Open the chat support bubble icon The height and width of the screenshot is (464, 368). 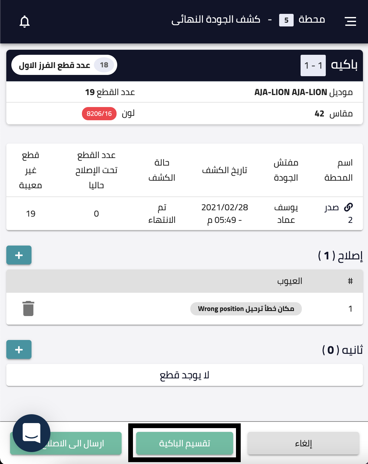tap(32, 433)
